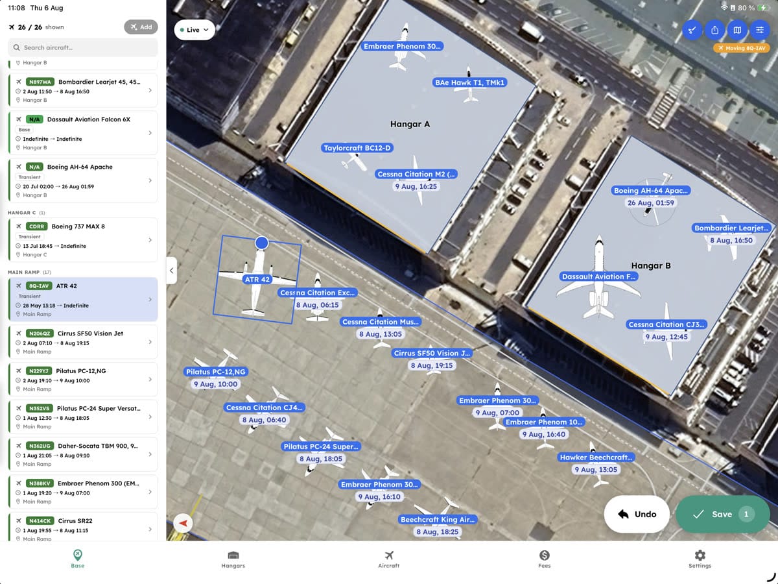The width and height of the screenshot is (778, 584).
Task: Select the Cessna Citation CJ3... map label
Action: 666,324
